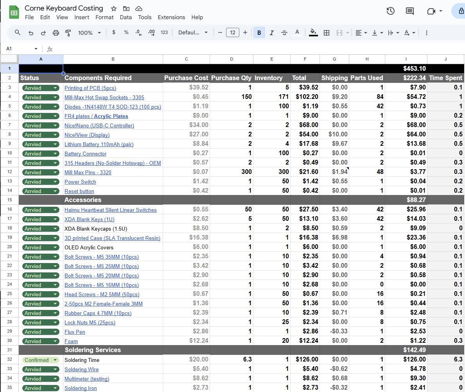This screenshot has height=392, width=465.
Task: Open version history clock icon
Action: [x=390, y=11]
